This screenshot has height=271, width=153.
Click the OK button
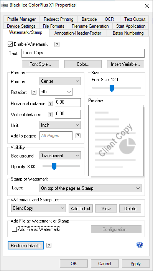74,264
